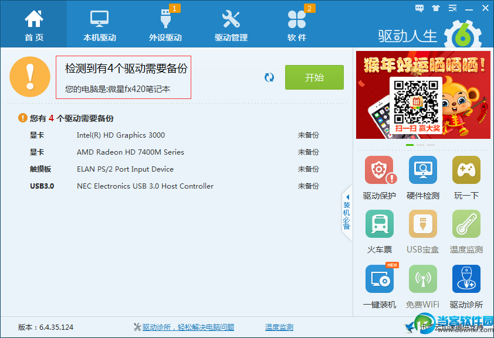Viewport: 494px width, 338px height.
Task: Click 未备份 status for AMD Radeon
Action: (309, 152)
